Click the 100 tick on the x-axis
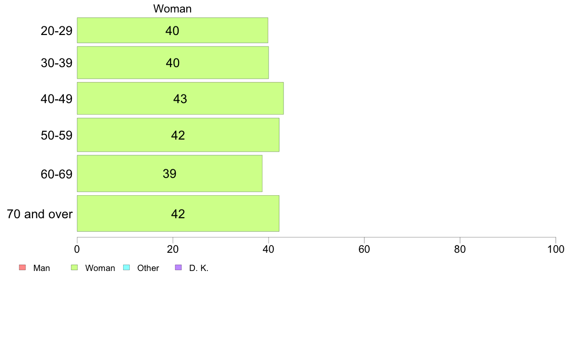 pos(556,249)
